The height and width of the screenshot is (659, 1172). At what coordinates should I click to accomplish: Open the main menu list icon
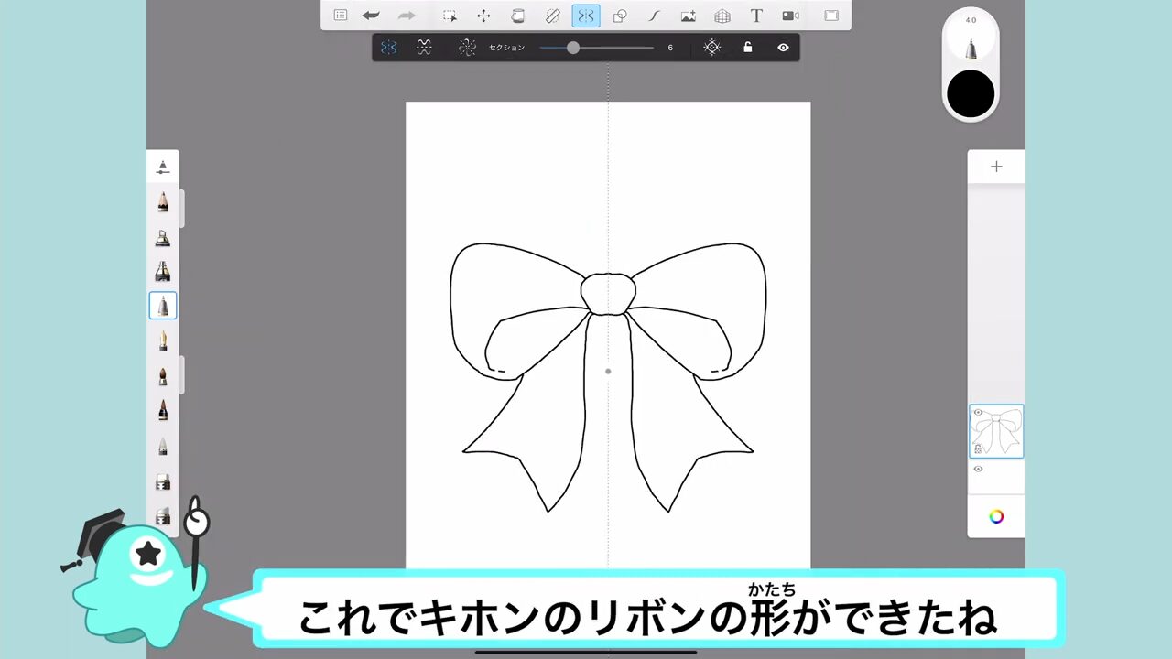point(341,16)
